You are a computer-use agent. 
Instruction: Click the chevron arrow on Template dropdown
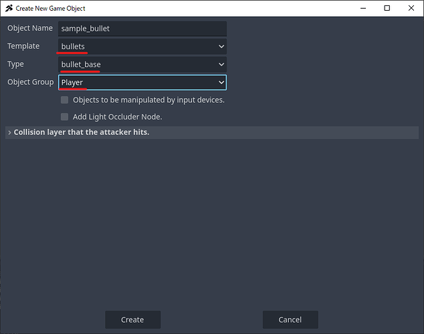pyautogui.click(x=221, y=47)
